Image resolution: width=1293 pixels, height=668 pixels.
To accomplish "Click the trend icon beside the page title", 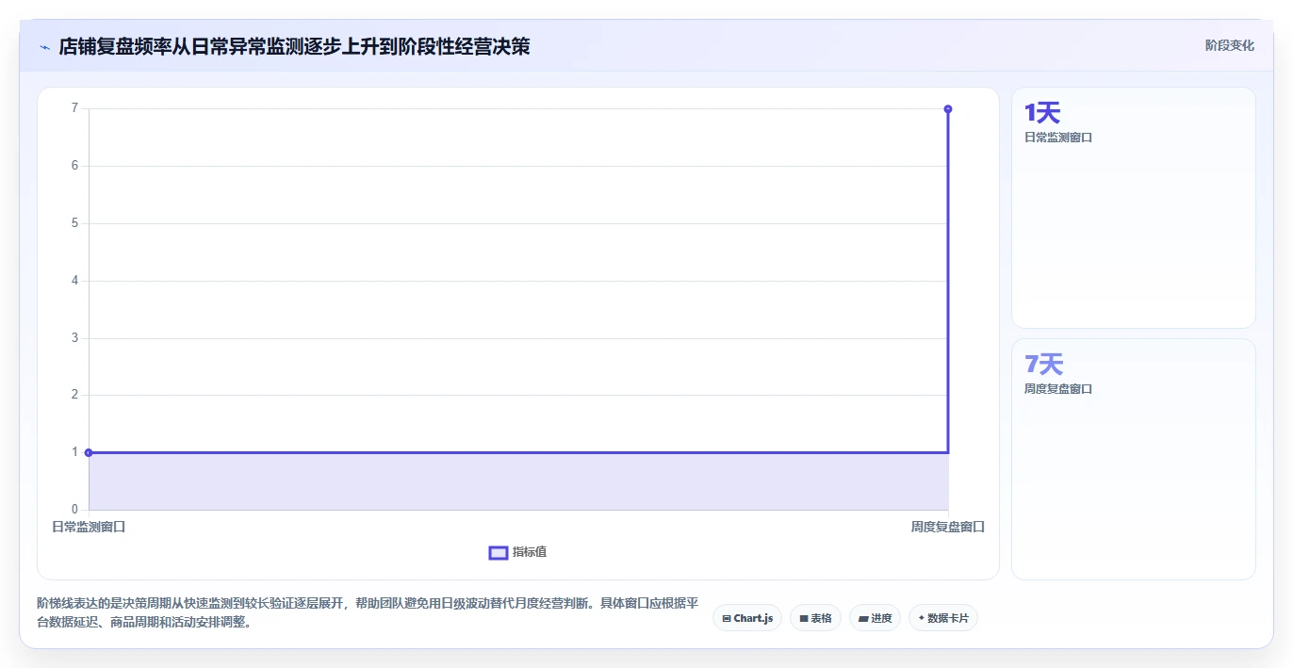I will point(44,46).
